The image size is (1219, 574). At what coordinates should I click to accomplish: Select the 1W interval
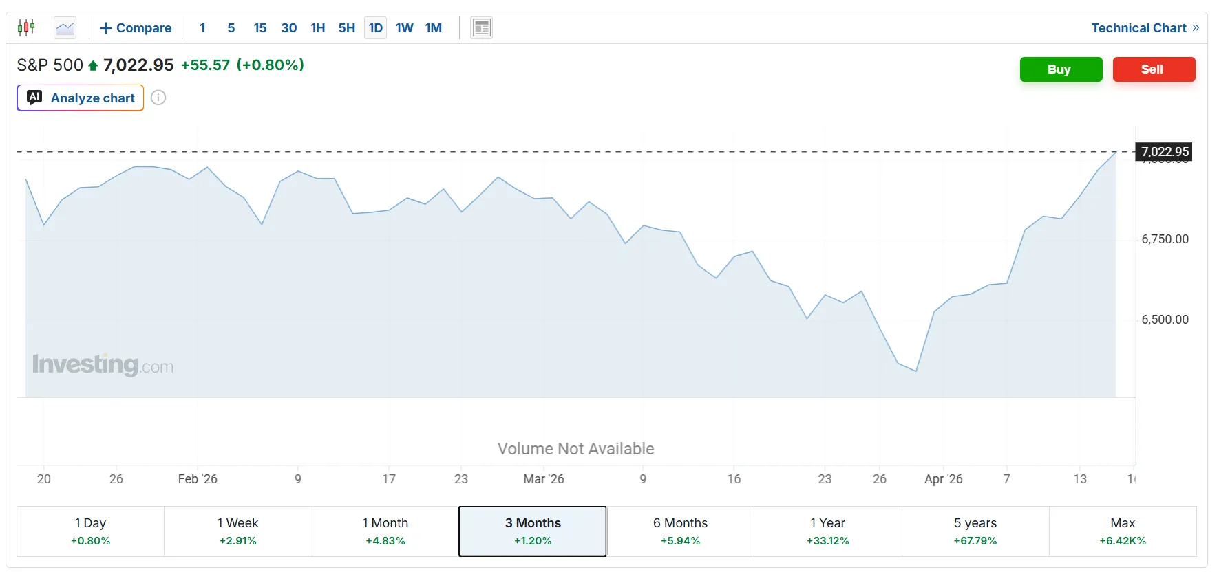(x=404, y=28)
